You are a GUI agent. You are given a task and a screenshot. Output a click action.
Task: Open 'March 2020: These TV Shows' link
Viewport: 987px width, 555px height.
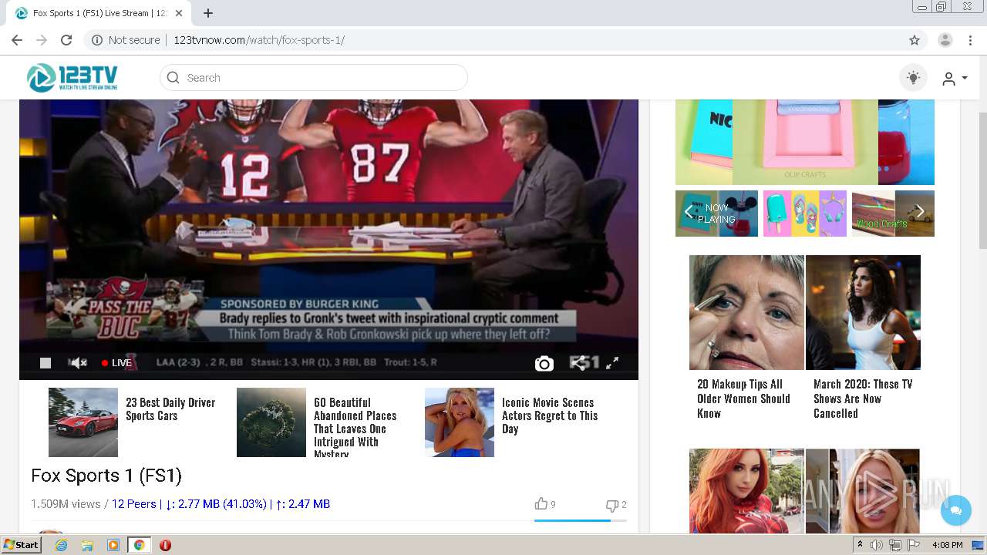point(863,399)
